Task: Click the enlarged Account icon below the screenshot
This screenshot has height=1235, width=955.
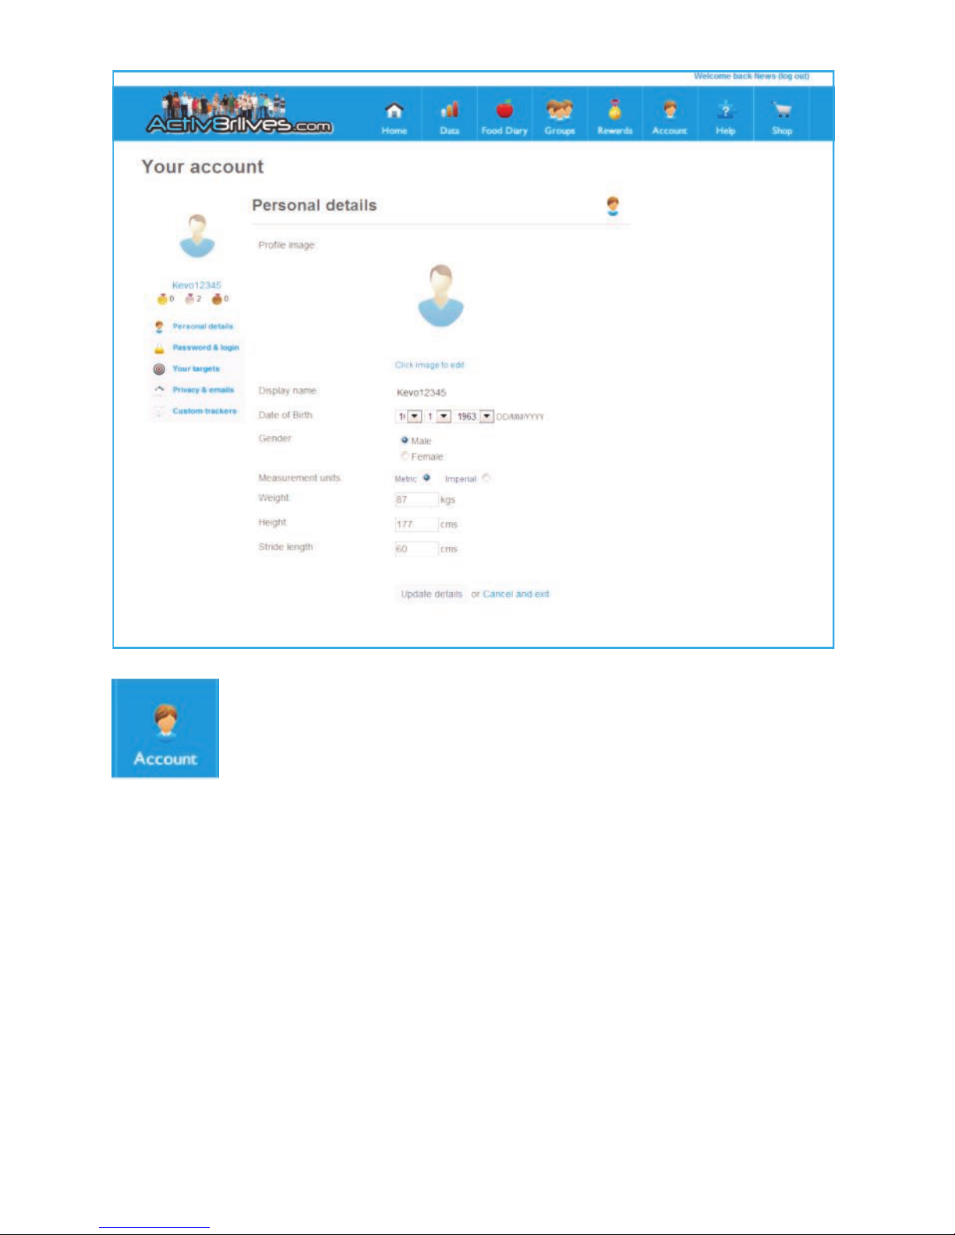Action: pyautogui.click(x=165, y=728)
